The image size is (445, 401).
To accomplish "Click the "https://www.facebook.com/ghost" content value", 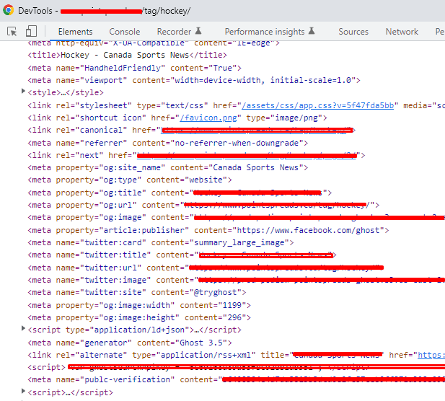I will pos(309,231).
